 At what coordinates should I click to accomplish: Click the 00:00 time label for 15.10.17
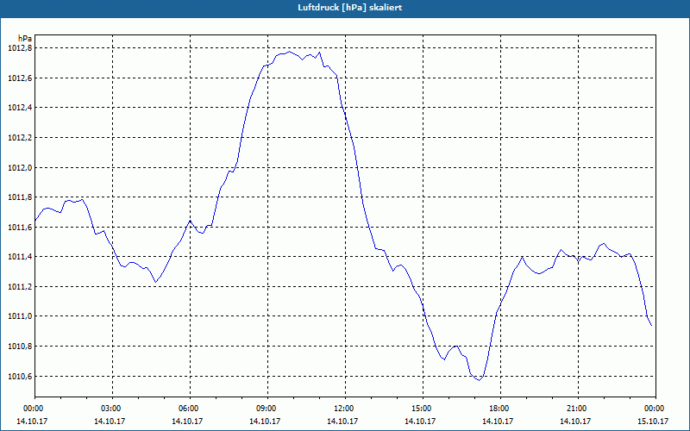[x=653, y=409]
